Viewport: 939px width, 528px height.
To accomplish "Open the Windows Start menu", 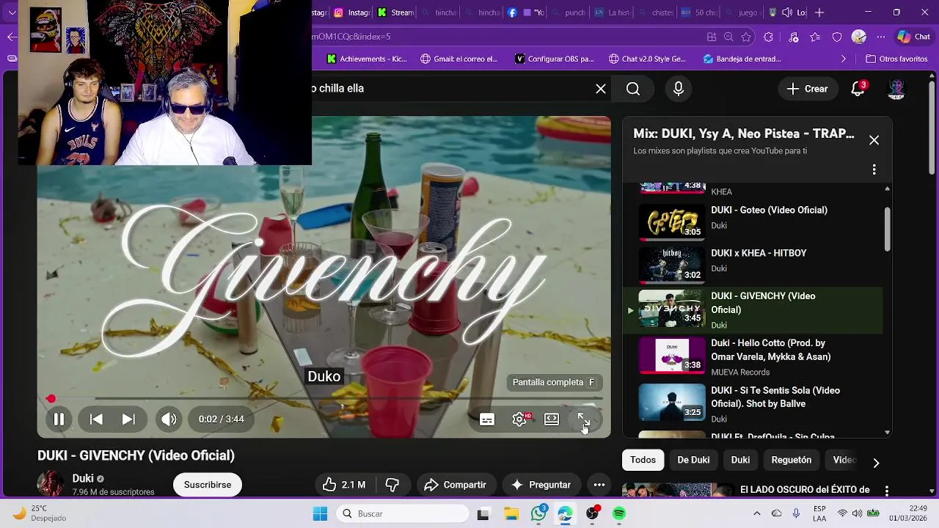I will tap(321, 514).
